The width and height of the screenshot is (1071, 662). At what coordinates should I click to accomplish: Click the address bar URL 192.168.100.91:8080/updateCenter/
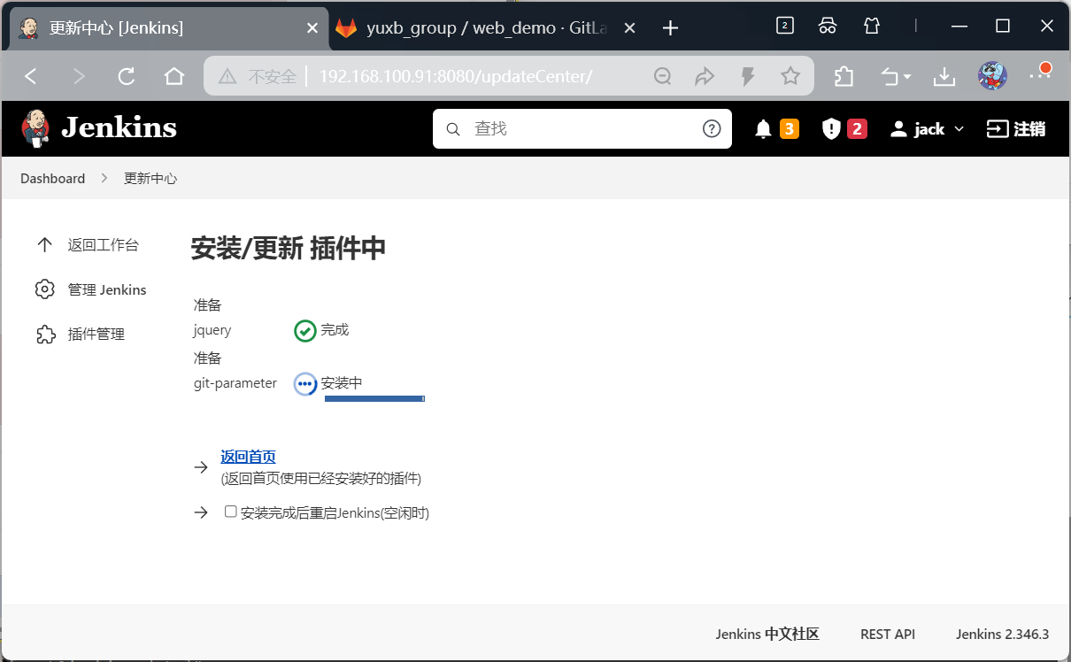(456, 77)
